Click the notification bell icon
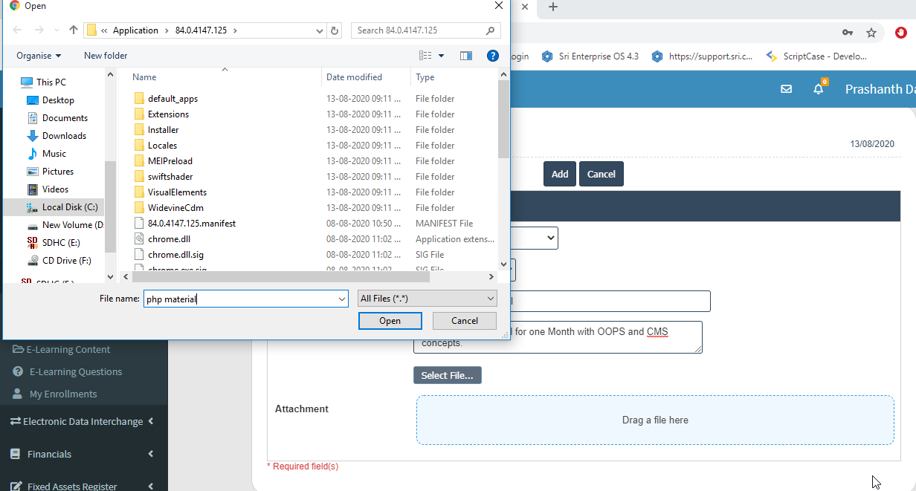916x491 pixels. click(818, 89)
